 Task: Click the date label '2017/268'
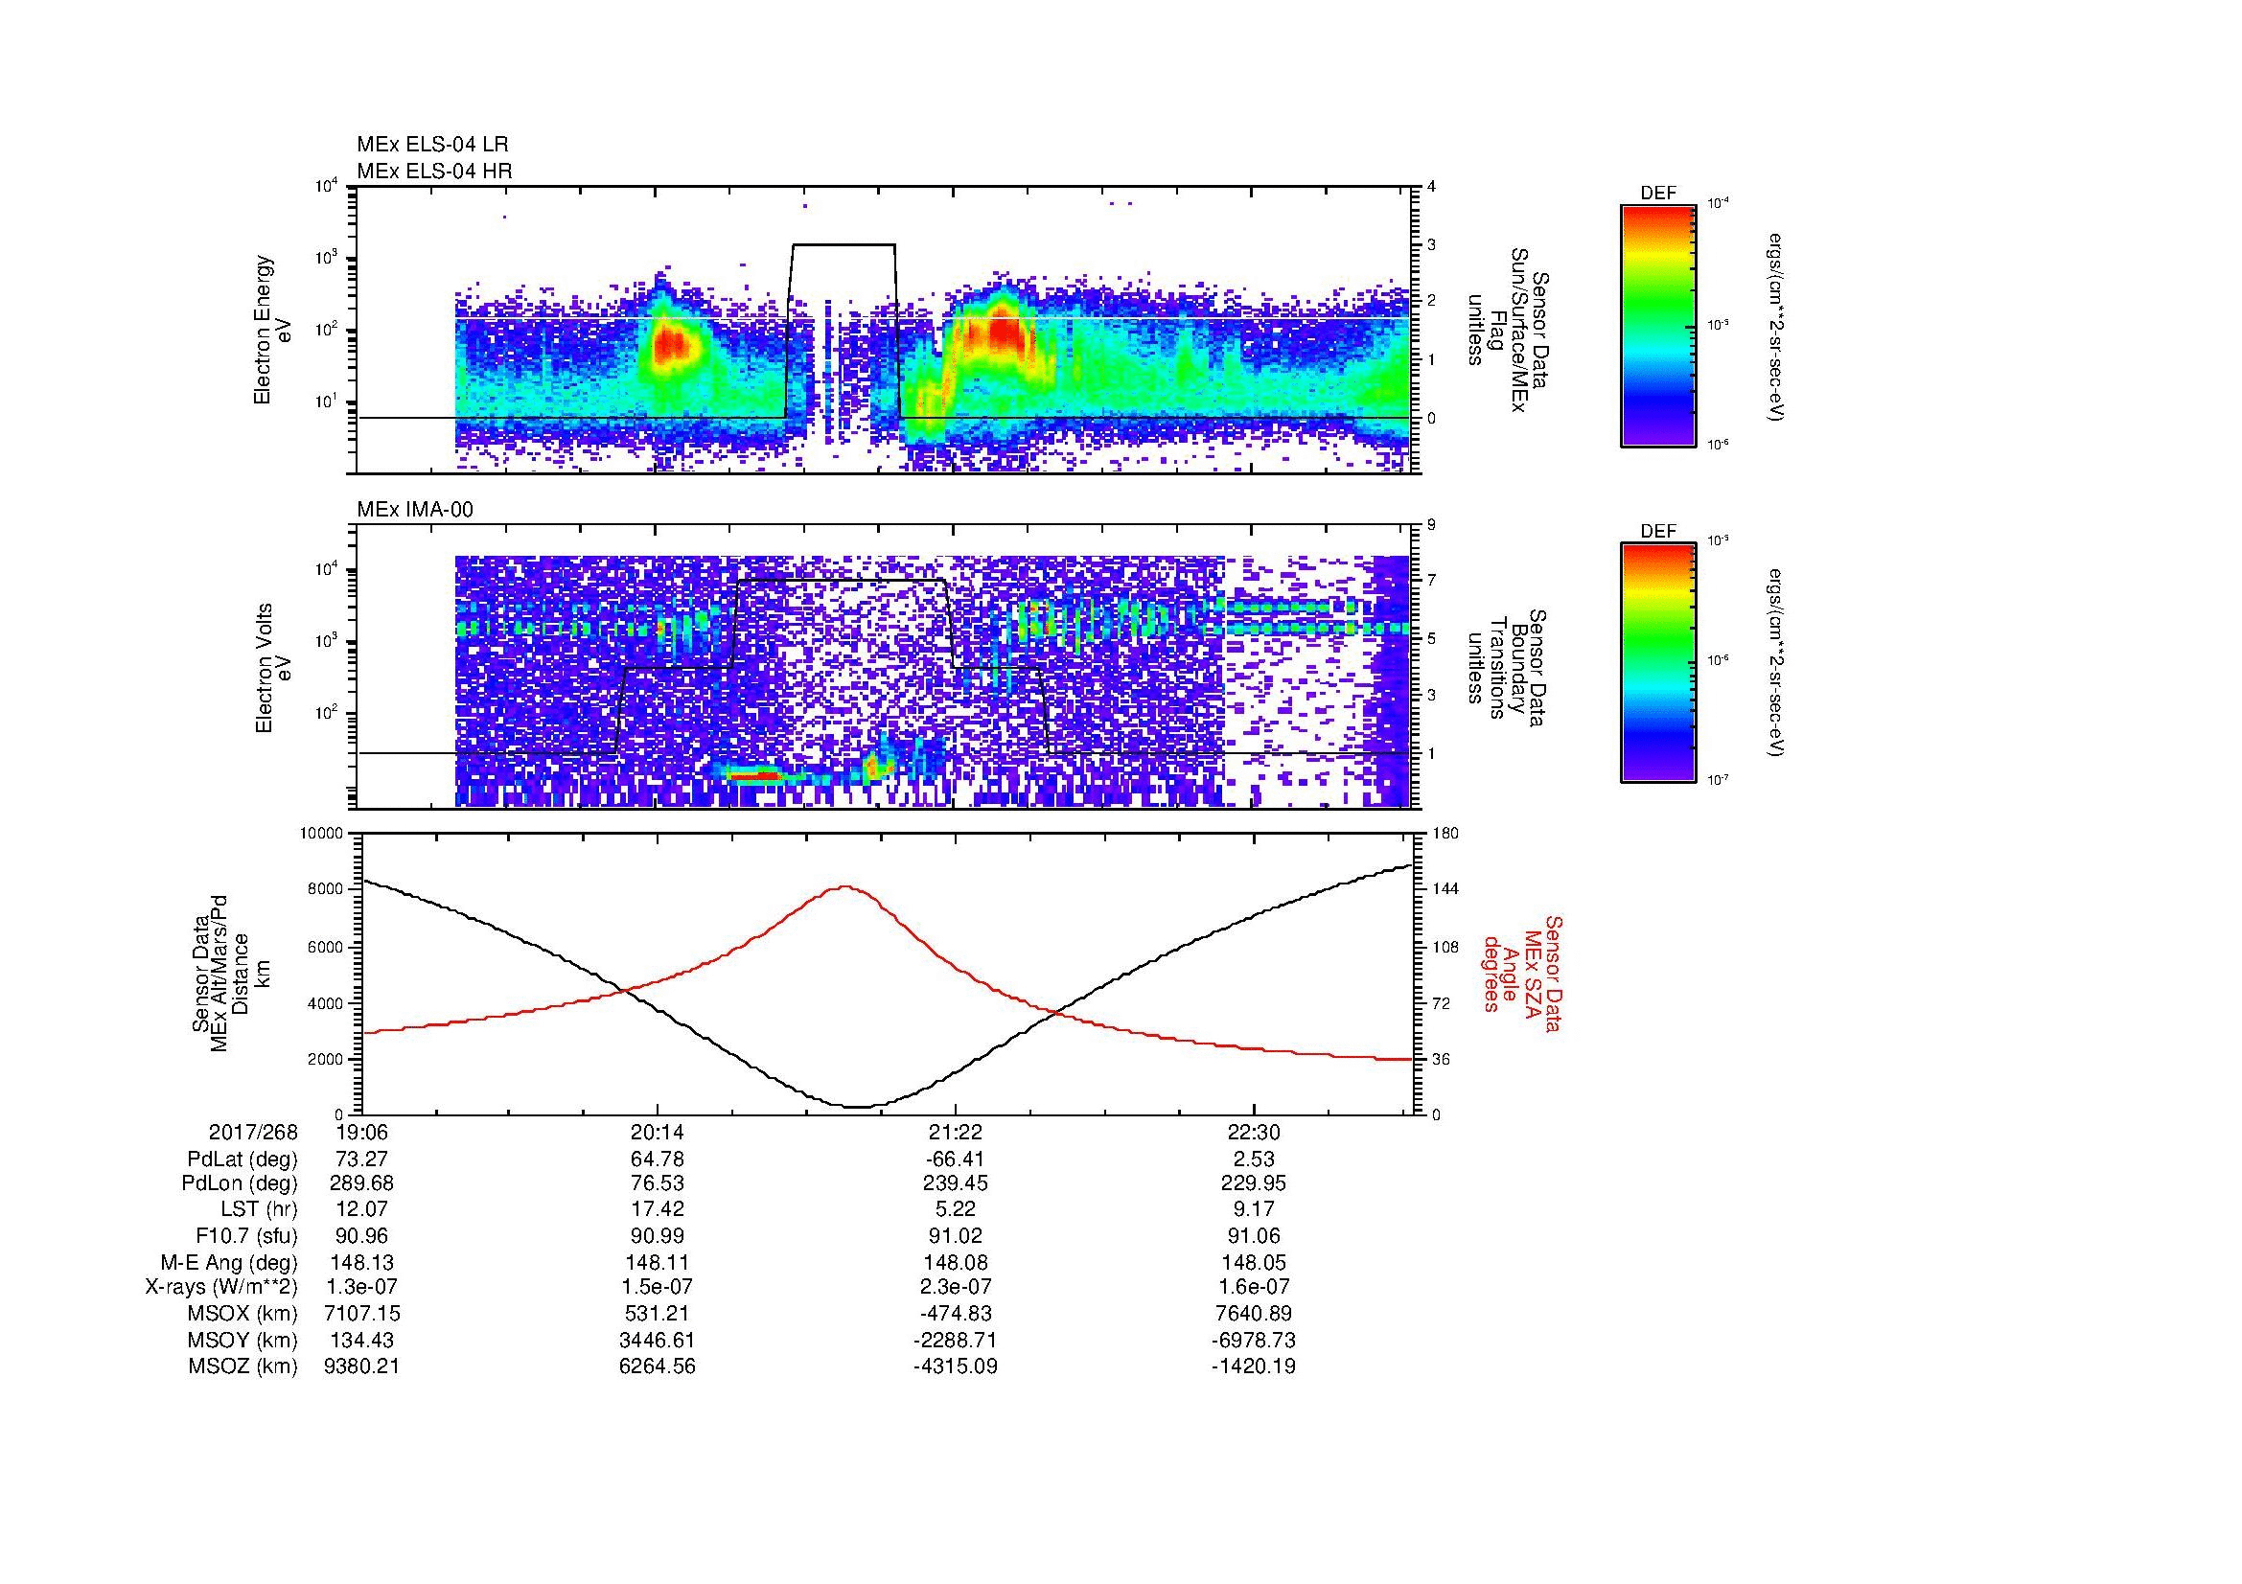(x=253, y=1132)
